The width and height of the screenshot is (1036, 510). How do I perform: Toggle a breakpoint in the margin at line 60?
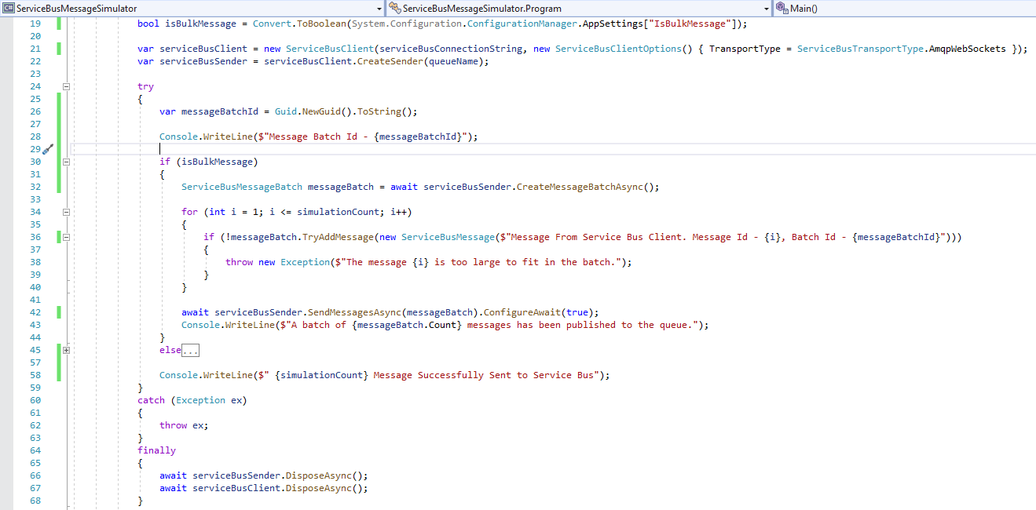(x=8, y=400)
